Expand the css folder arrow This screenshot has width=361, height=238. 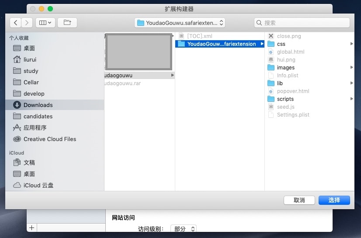coord(351,44)
